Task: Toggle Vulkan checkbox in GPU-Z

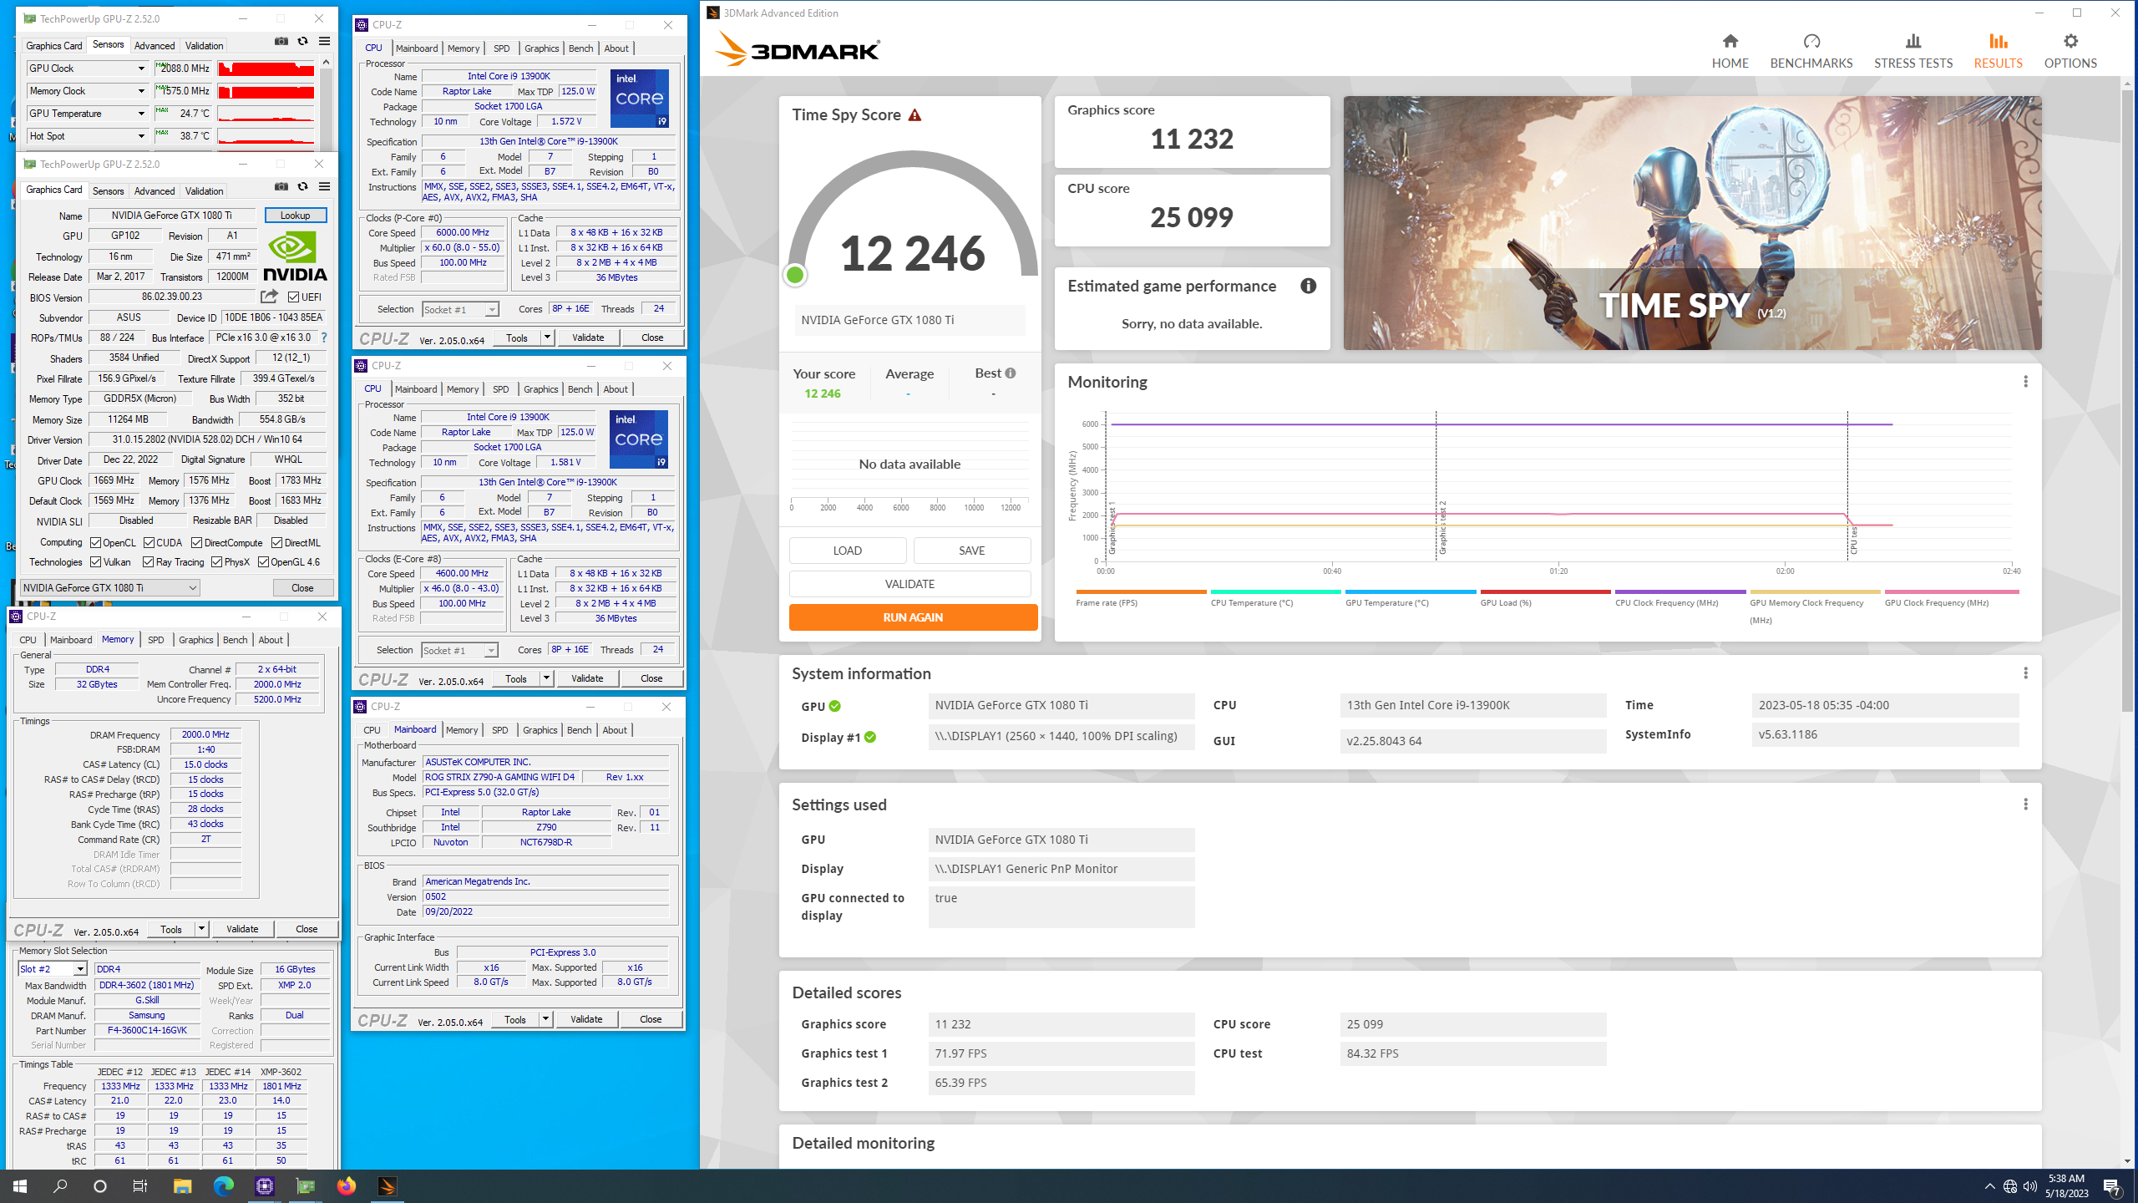Action: click(x=96, y=562)
